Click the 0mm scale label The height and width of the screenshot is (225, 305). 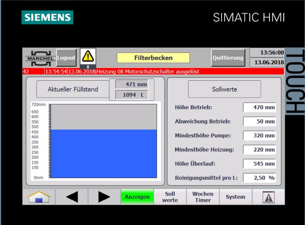[x=39, y=177]
